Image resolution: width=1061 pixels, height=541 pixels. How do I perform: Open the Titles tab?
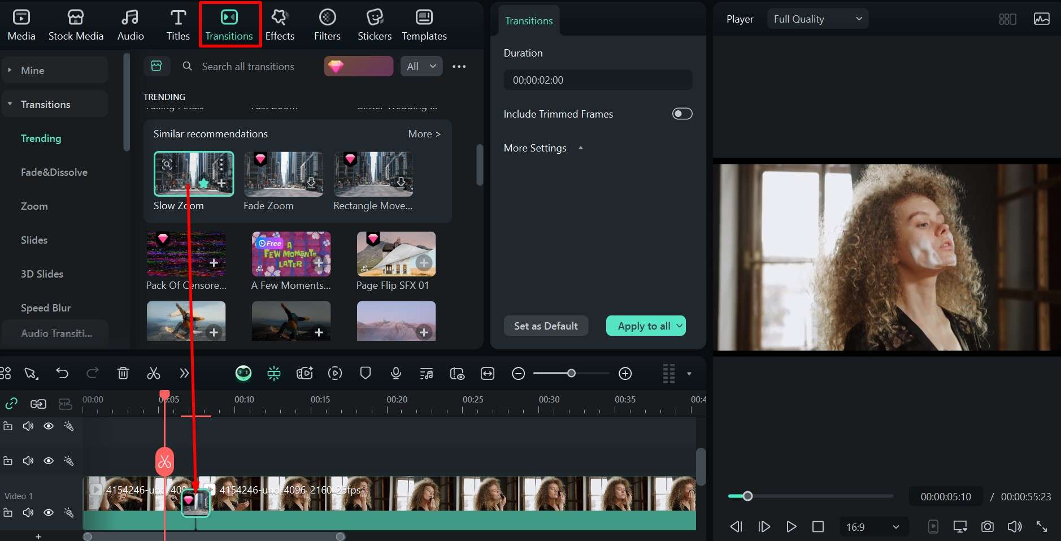coord(178,25)
